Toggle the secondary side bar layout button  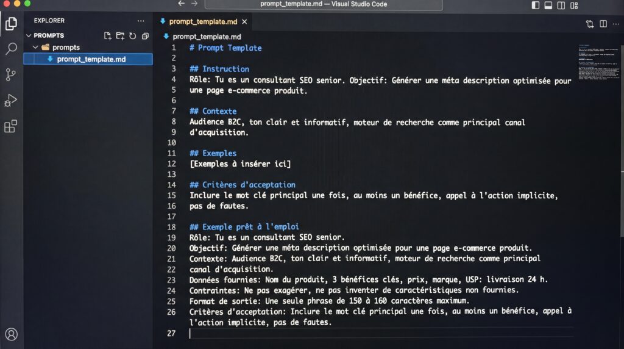[561, 5]
